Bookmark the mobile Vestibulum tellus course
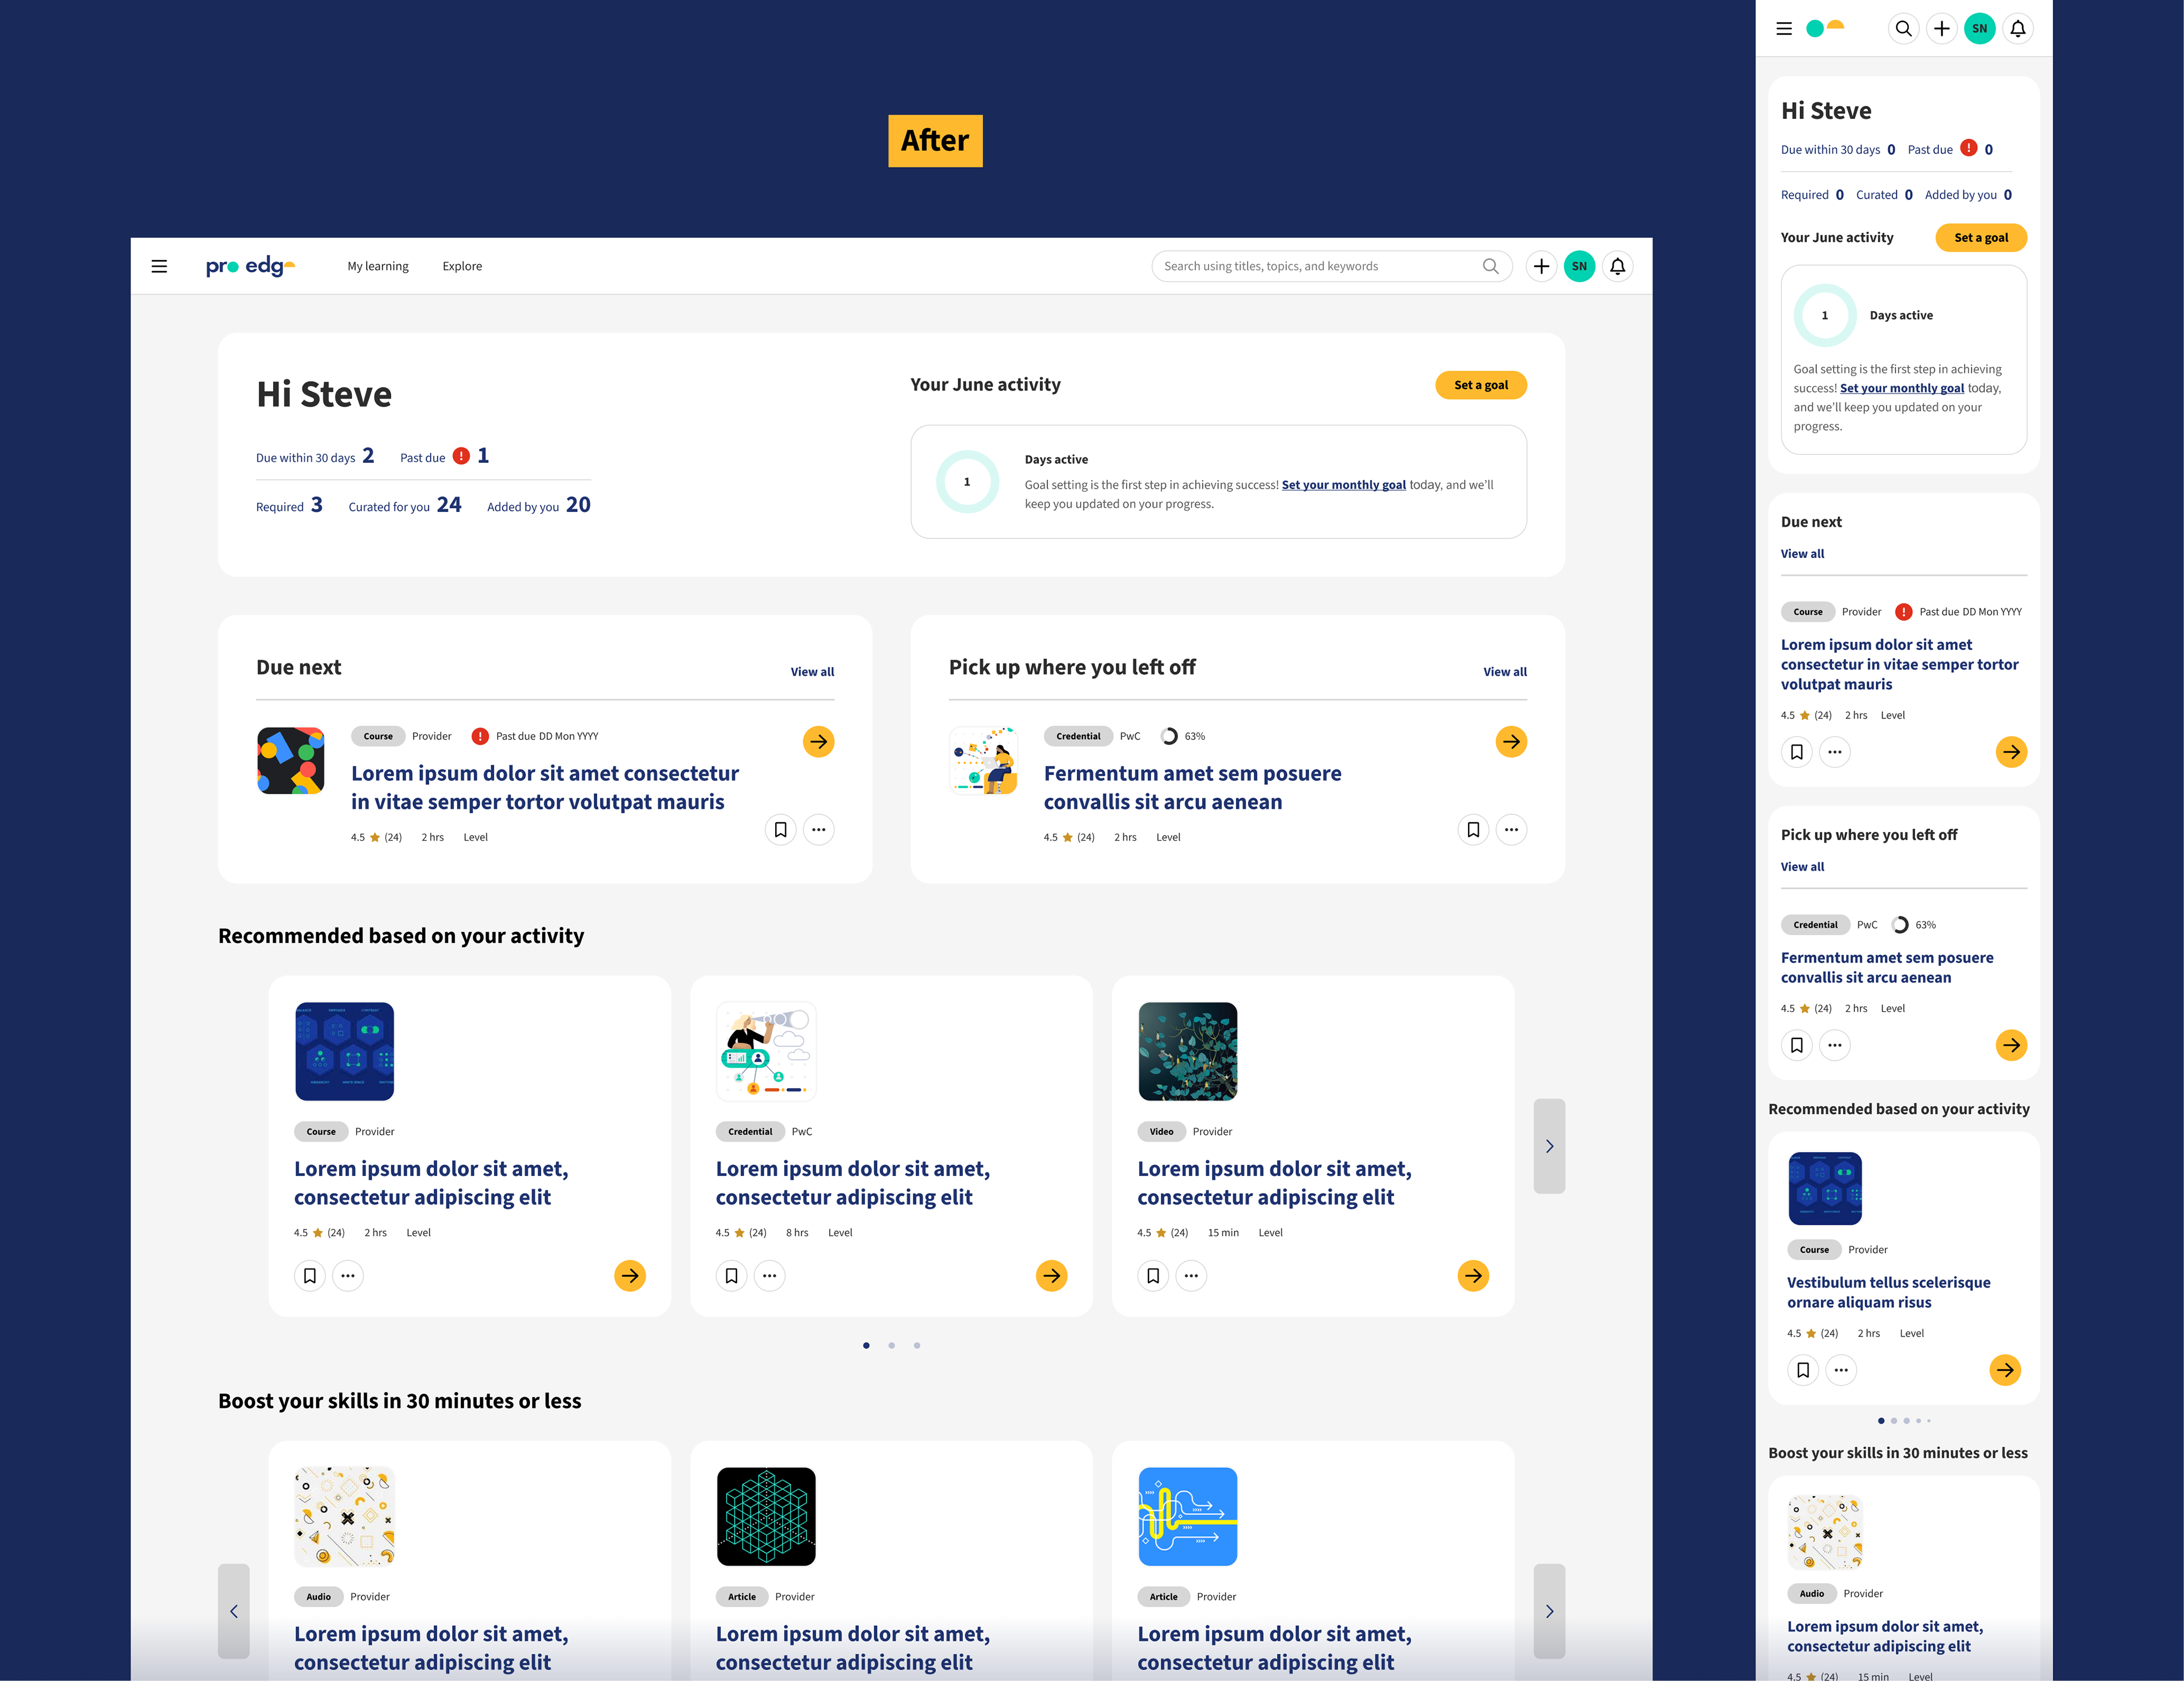 click(1802, 1370)
